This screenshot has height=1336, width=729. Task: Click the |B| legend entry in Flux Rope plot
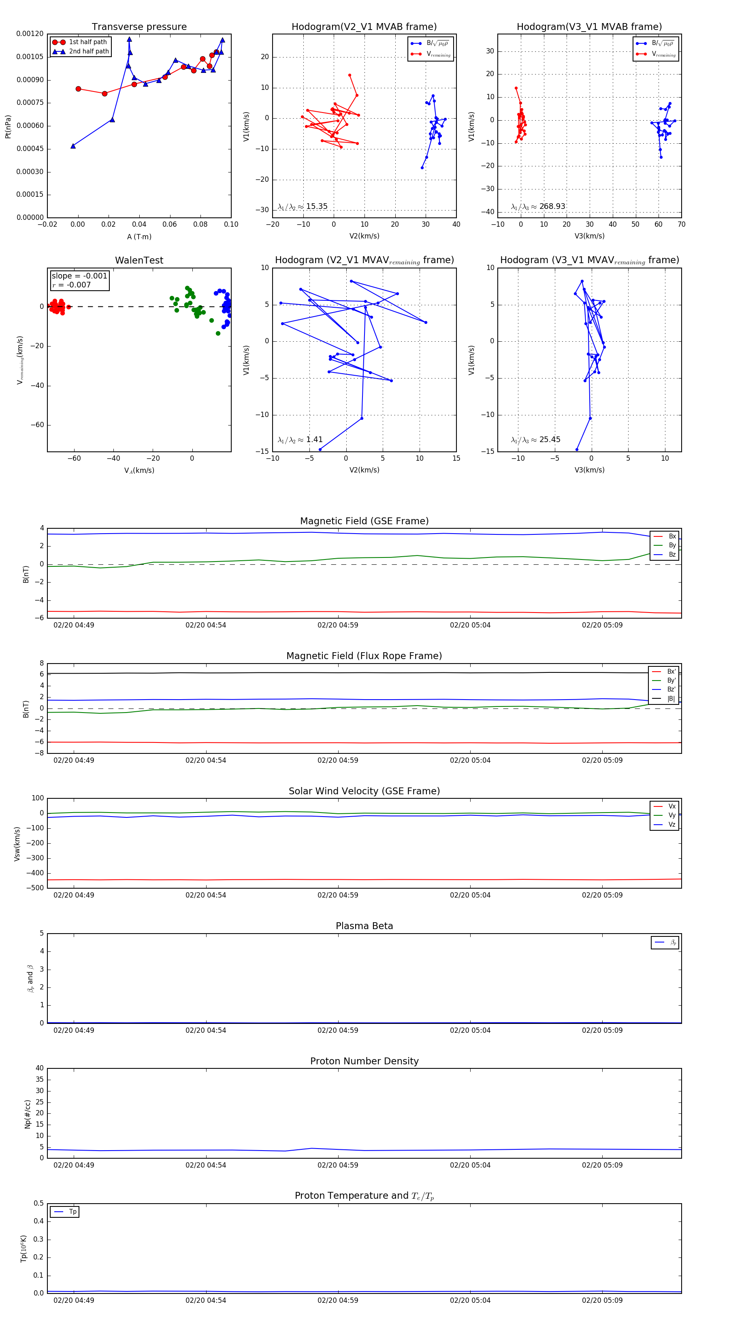point(664,699)
